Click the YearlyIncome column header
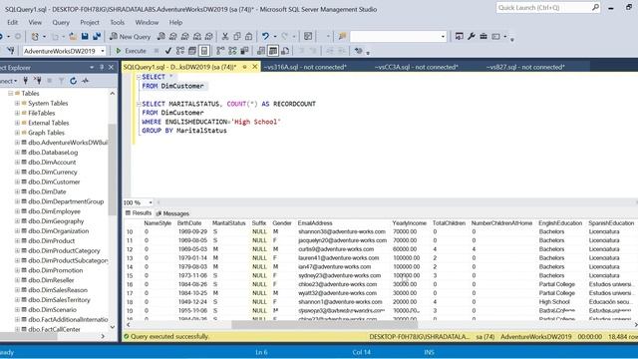The width and height of the screenshot is (638, 359). (x=410, y=223)
